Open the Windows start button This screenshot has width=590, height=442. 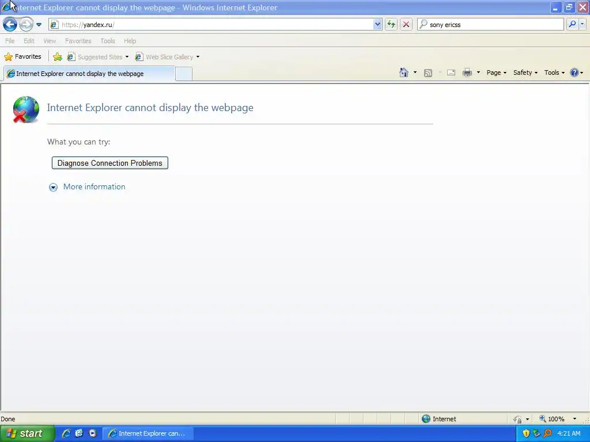point(27,434)
